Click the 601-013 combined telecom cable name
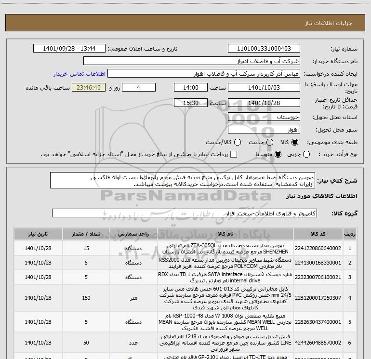371x359 pixels. [225, 298]
